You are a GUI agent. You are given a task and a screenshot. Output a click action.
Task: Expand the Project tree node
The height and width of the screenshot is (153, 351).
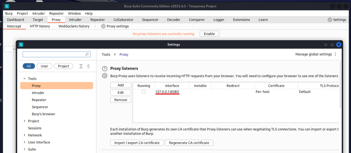[25, 121]
